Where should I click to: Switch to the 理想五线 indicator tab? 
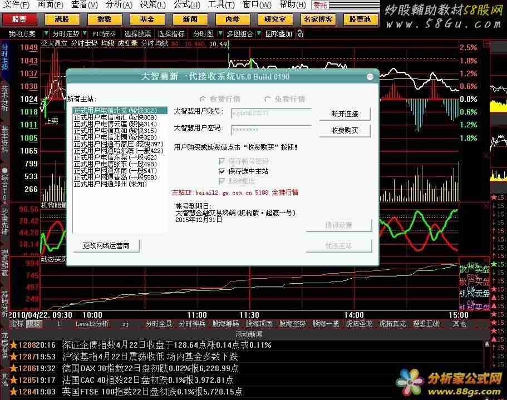426,323
